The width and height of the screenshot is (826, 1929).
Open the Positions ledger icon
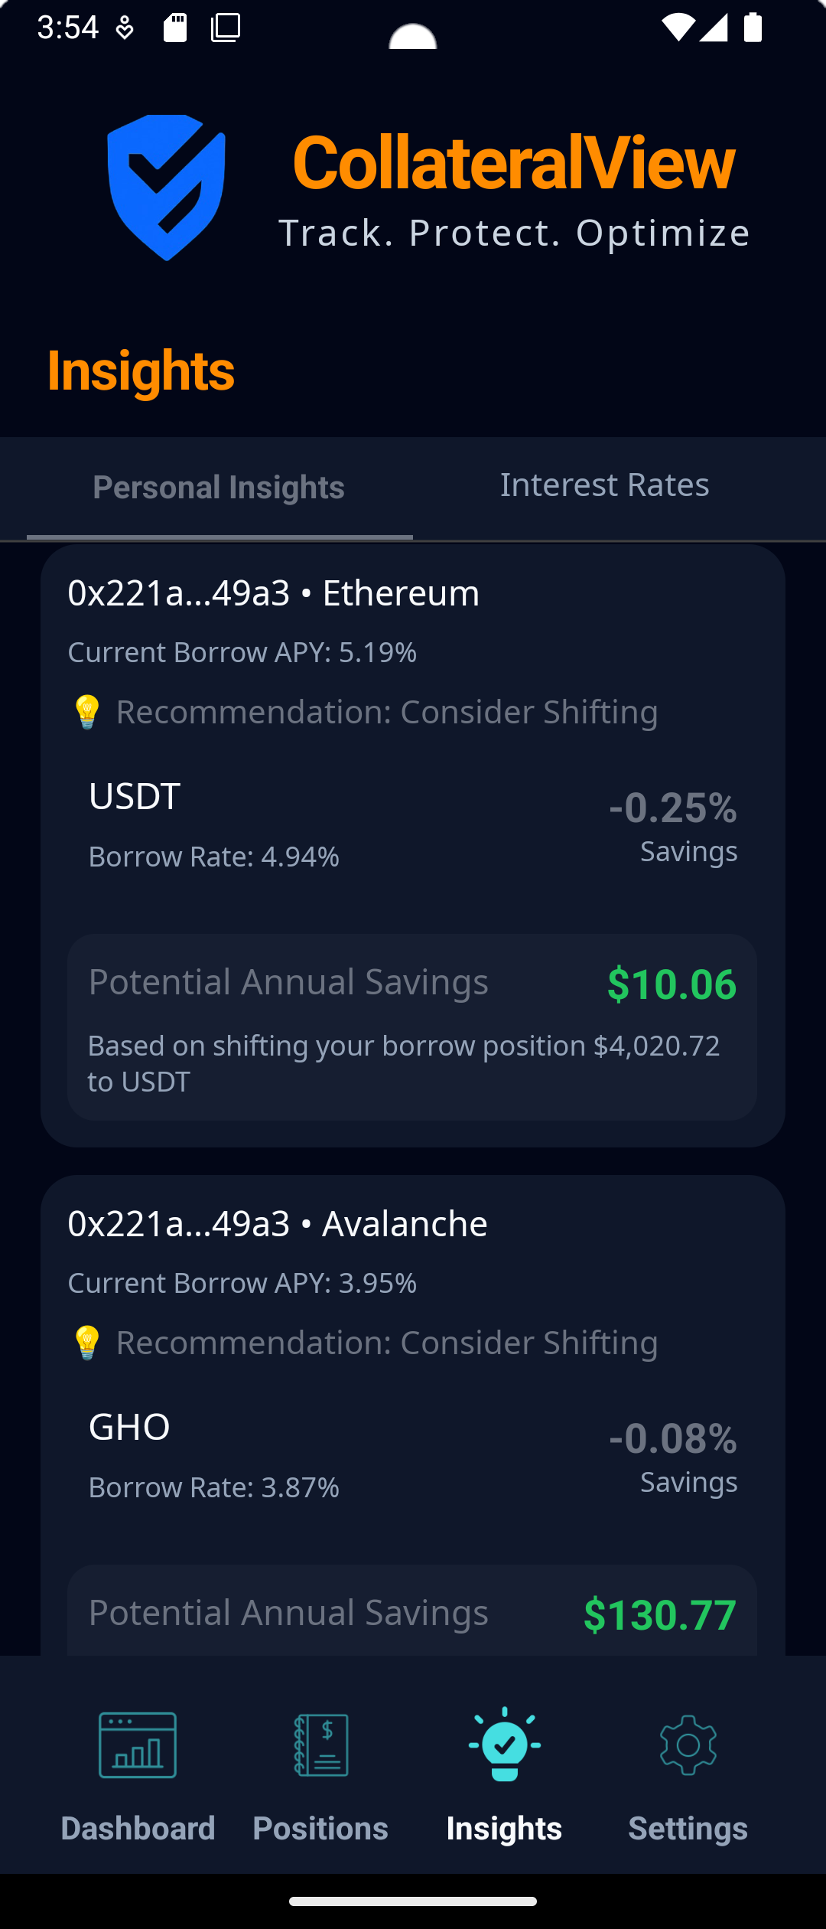click(321, 1745)
